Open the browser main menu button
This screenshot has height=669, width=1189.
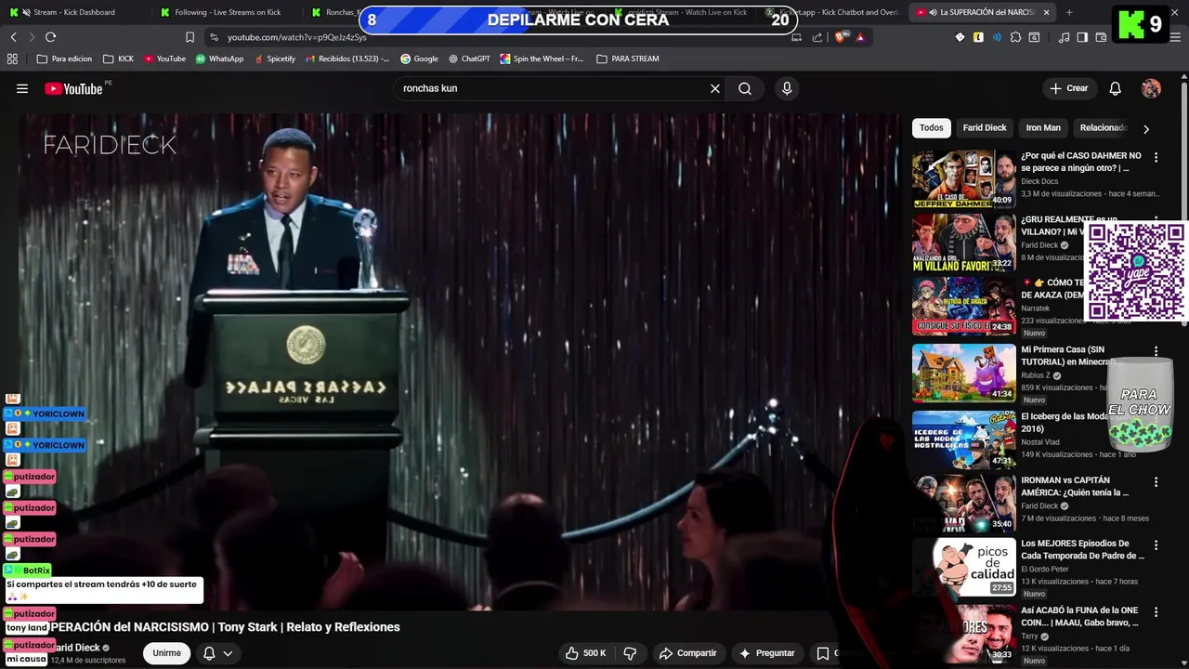pos(1175,37)
